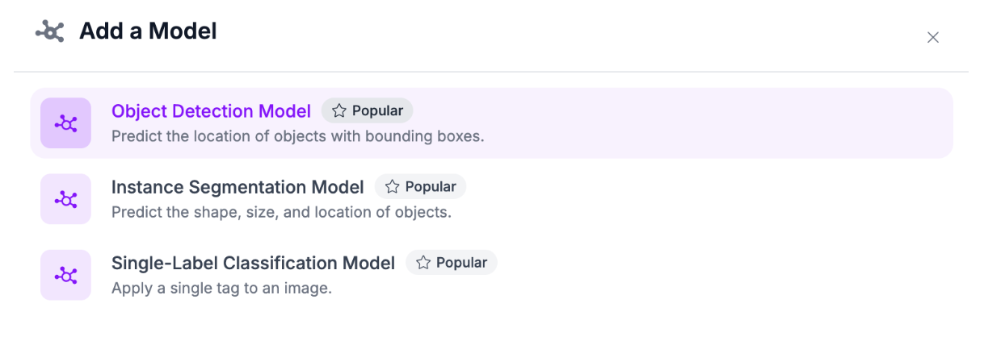The image size is (1005, 345).
Task: Click 'Predict the shape, size, and location' description
Action: (281, 213)
